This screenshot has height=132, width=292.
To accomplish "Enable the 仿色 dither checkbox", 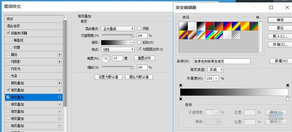I will click(139, 28).
